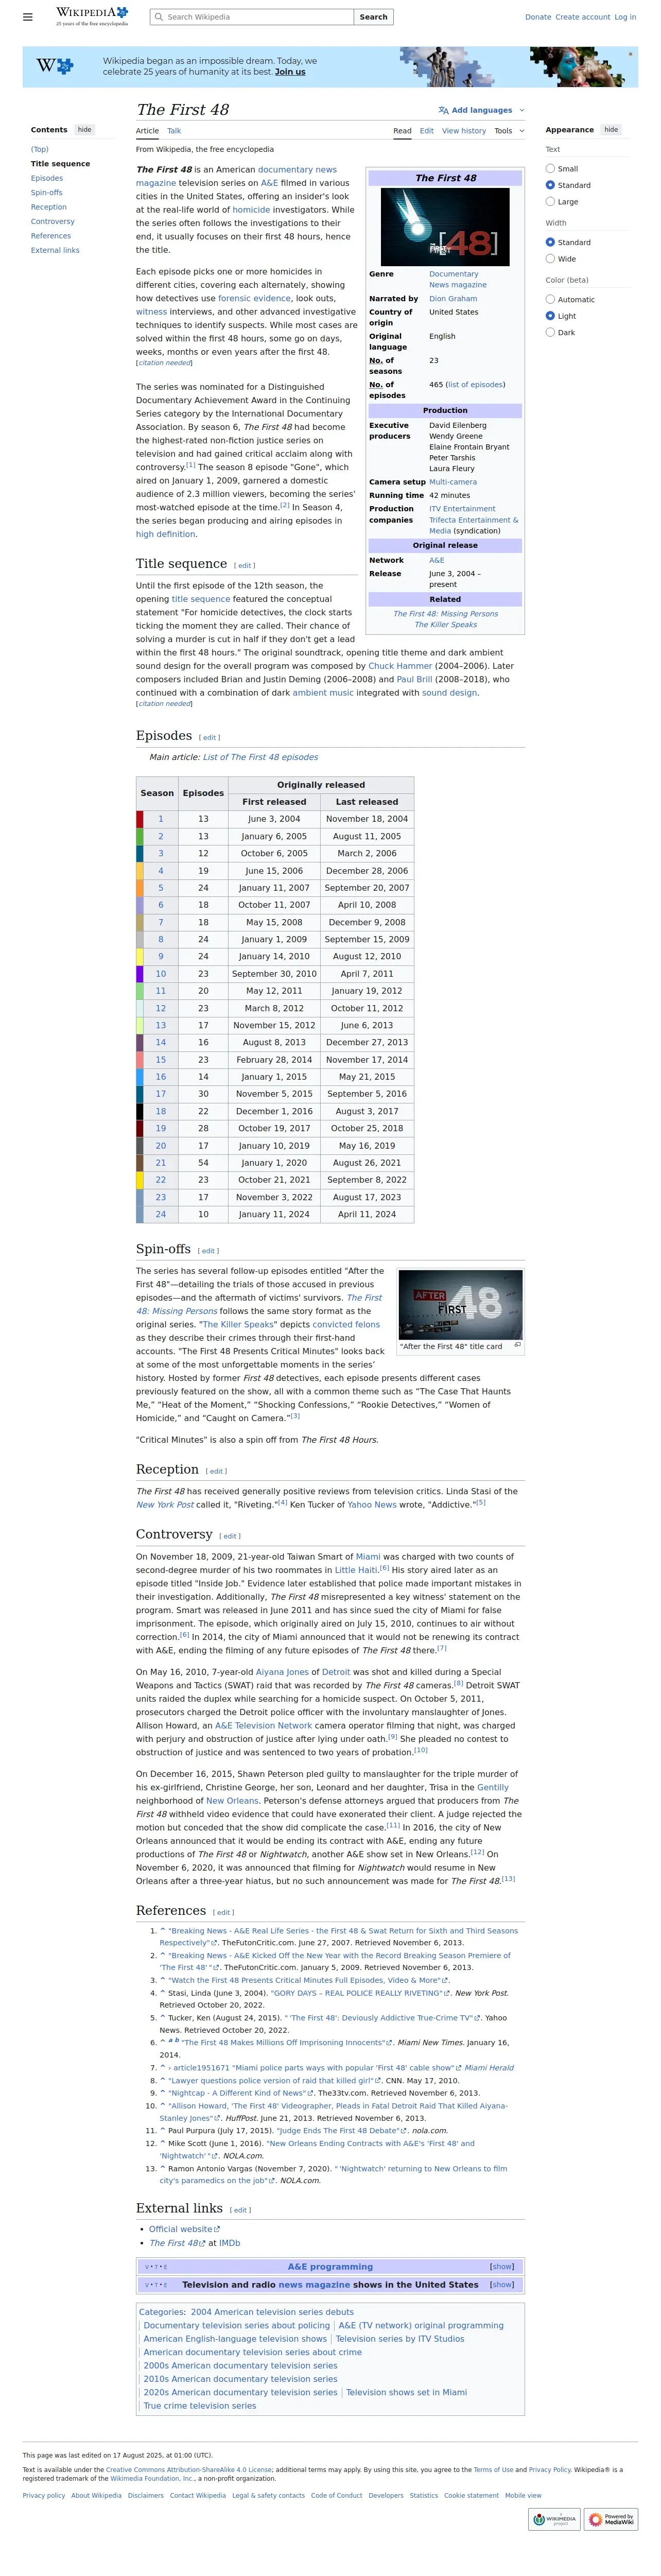Click the W25 anniversary puzzle logo

coord(55,66)
